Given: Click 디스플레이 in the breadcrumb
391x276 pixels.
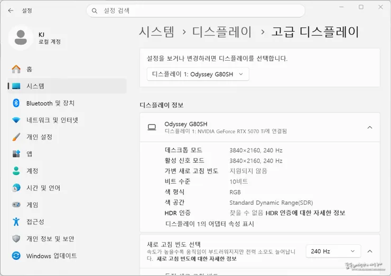Looking at the screenshot, I should (x=222, y=32).
